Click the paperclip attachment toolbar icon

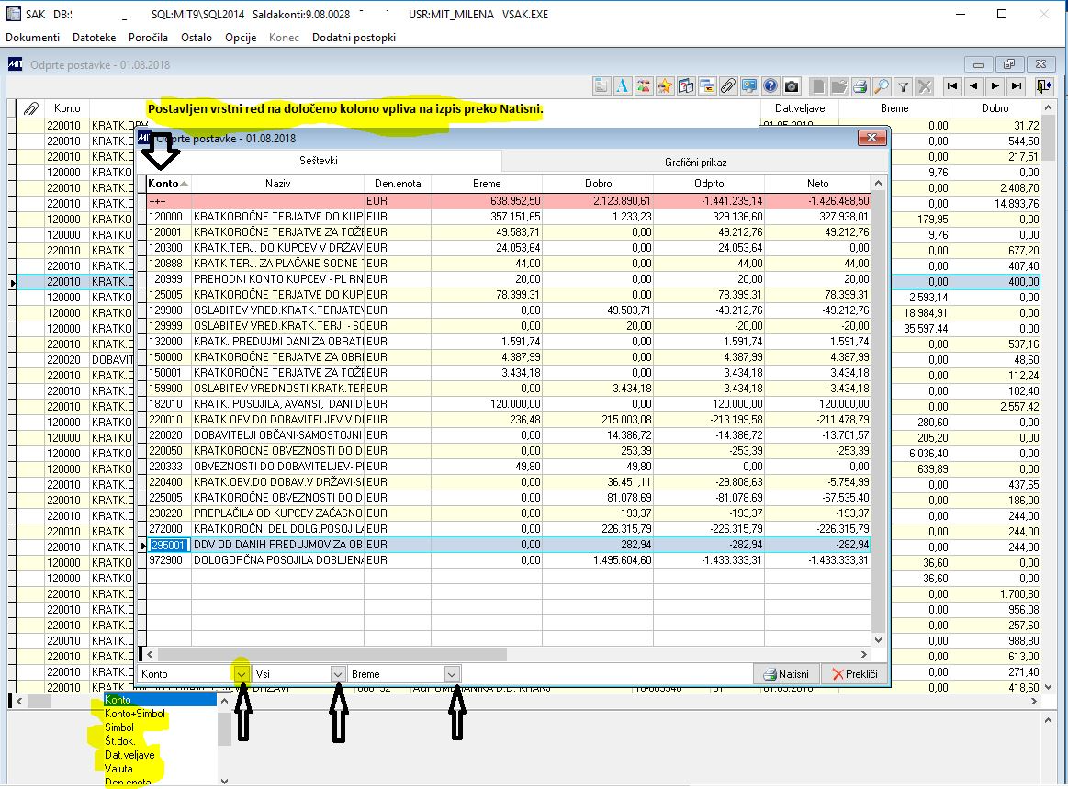click(x=728, y=85)
